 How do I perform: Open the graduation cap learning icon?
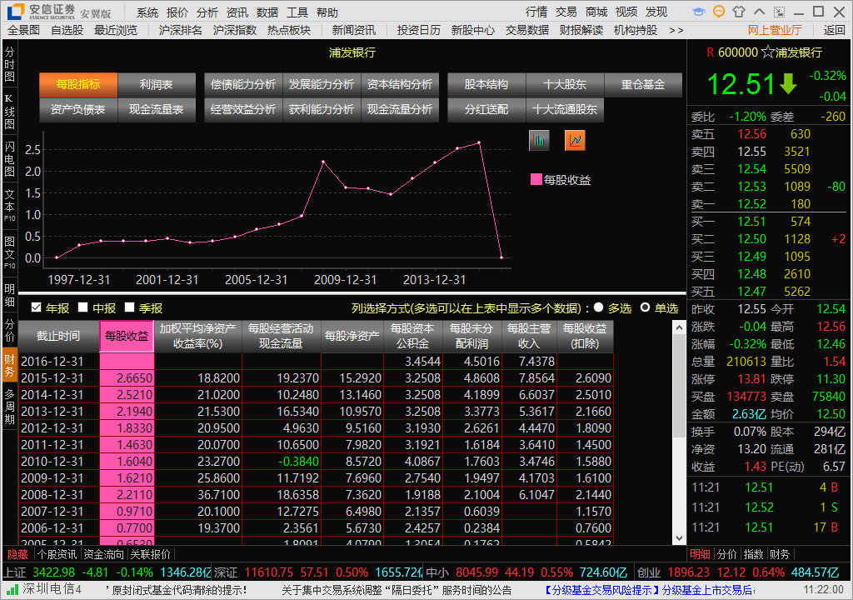tap(699, 12)
